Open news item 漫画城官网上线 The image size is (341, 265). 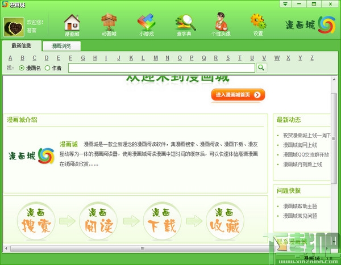point(300,145)
